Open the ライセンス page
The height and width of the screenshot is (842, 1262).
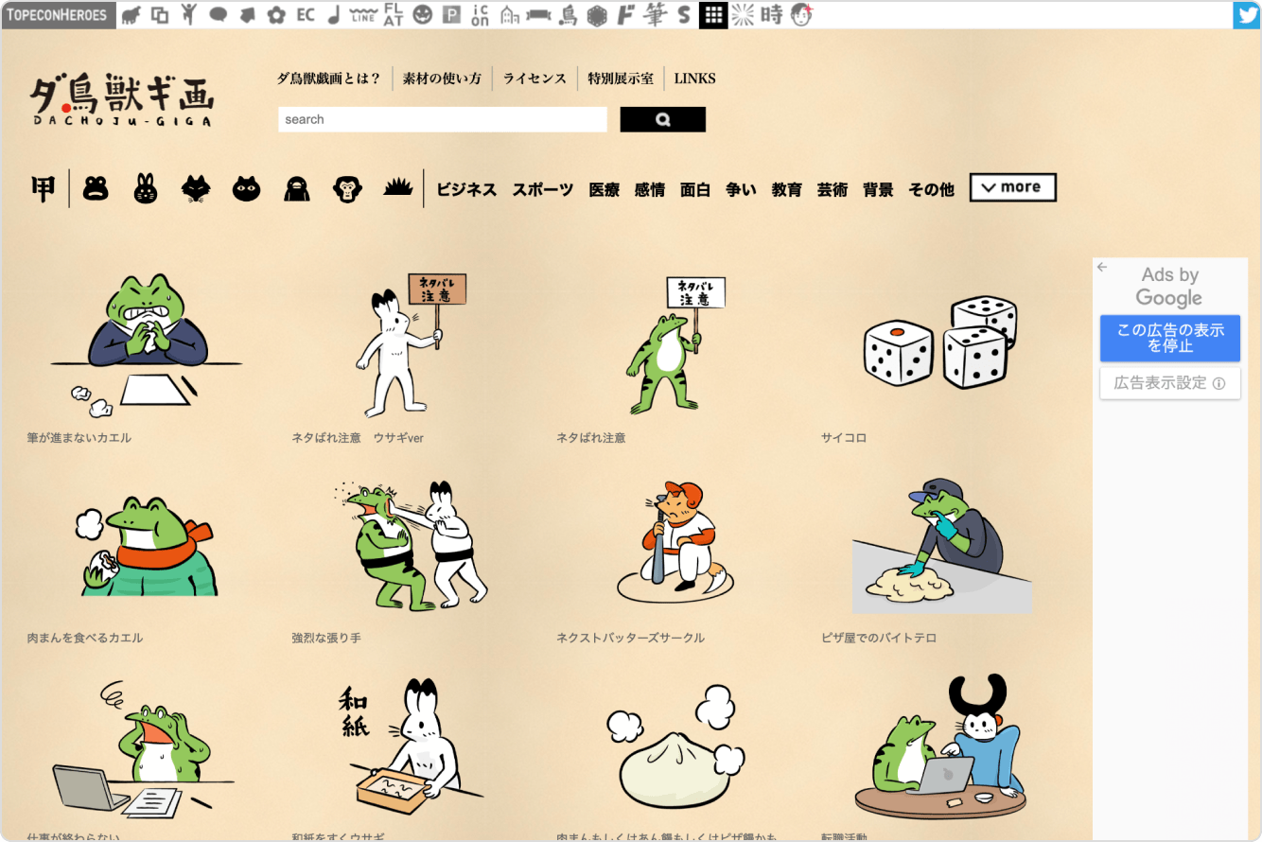[535, 79]
